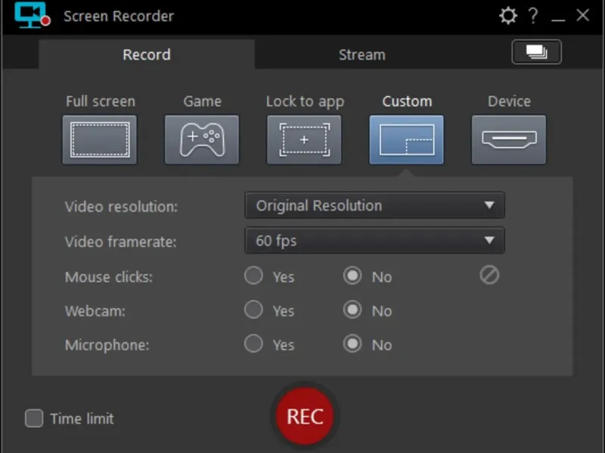Click the Device label text

[x=509, y=101]
